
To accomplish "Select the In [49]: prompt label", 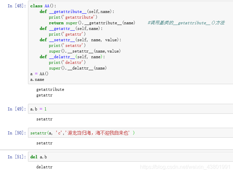I will [x=17, y=109].
